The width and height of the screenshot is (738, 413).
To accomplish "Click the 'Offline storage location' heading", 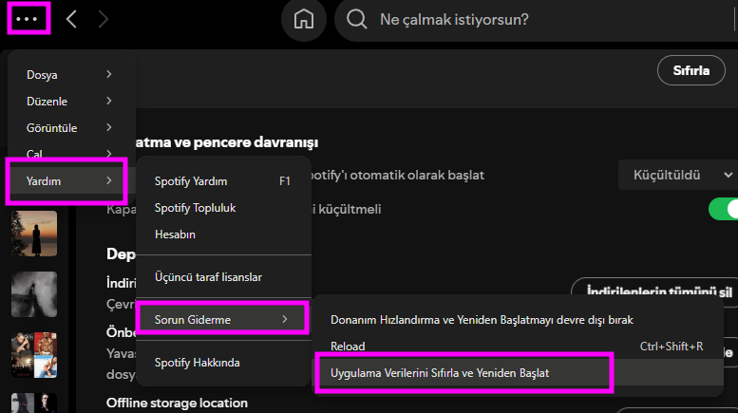I will pos(177,404).
